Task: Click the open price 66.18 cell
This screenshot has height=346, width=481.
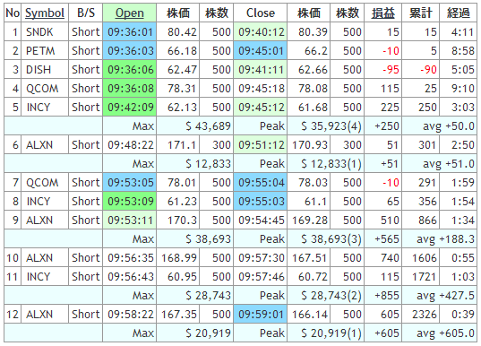Action: tap(178, 51)
